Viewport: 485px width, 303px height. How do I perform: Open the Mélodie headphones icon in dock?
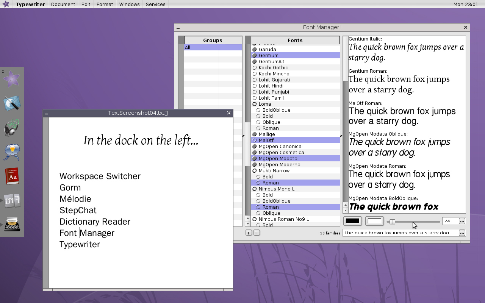click(12, 128)
